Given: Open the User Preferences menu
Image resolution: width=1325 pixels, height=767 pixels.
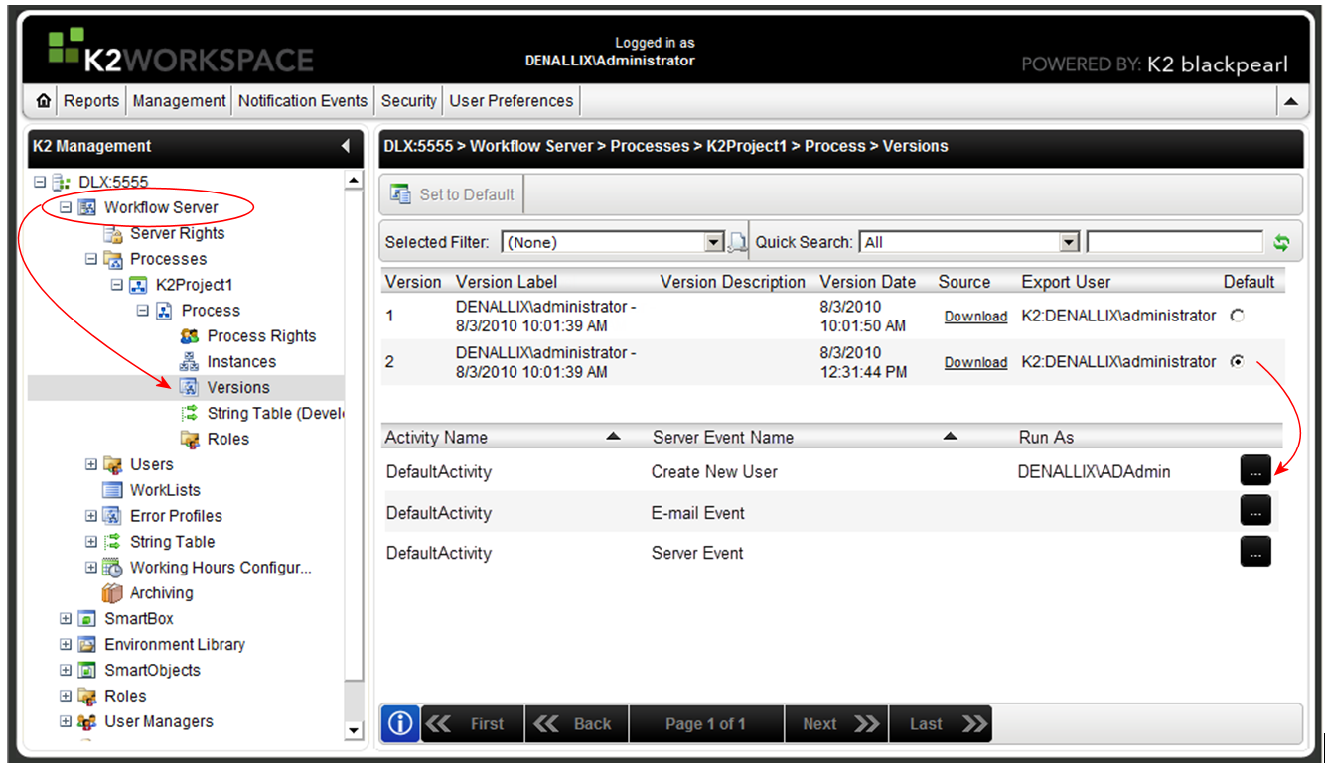Looking at the screenshot, I should [x=511, y=101].
